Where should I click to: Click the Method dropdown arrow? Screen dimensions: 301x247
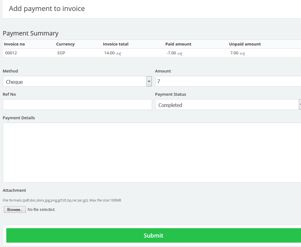[x=149, y=82]
